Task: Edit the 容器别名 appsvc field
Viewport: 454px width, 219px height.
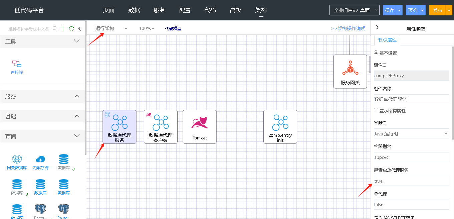Action: click(412, 157)
